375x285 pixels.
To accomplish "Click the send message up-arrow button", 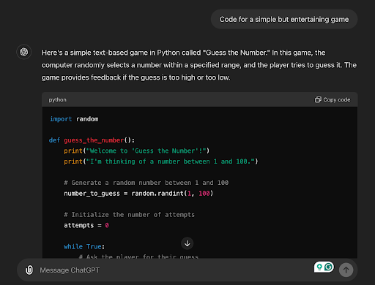I will tap(346, 270).
